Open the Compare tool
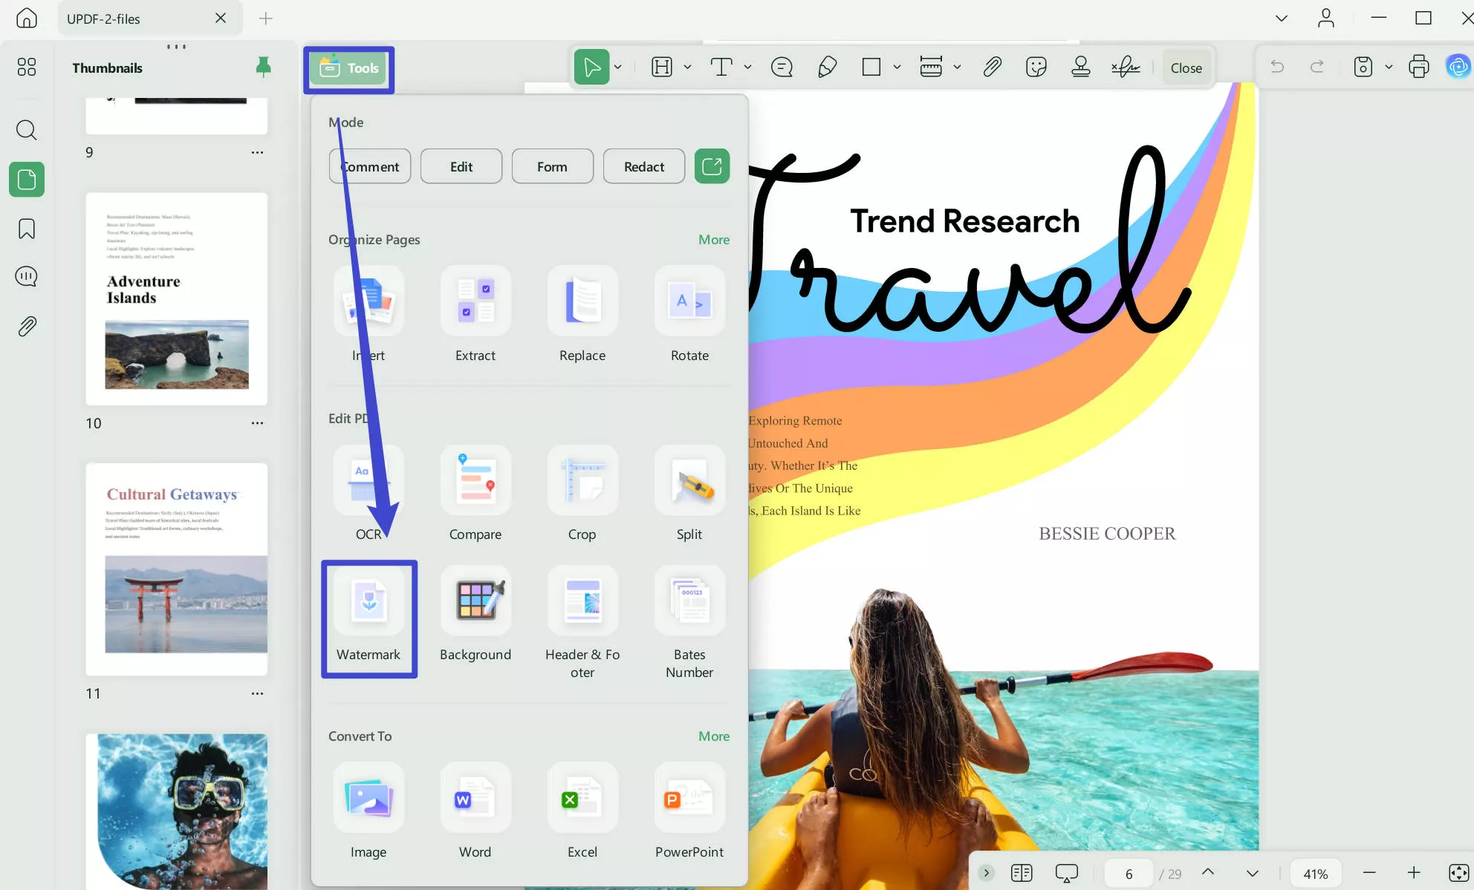1474x890 pixels. click(x=475, y=494)
